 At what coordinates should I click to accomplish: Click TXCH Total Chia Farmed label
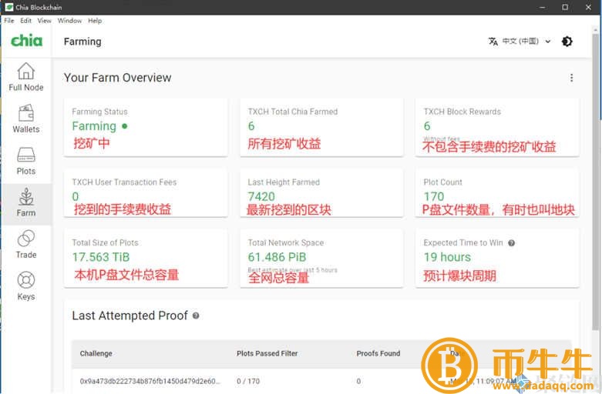click(293, 112)
